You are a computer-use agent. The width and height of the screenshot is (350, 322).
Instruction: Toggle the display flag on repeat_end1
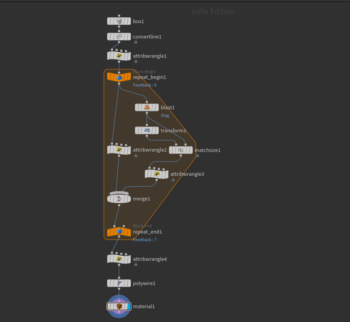[x=129, y=232]
